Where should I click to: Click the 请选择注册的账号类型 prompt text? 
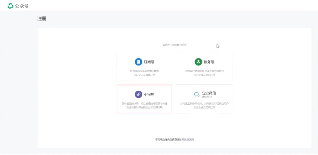tap(174, 45)
